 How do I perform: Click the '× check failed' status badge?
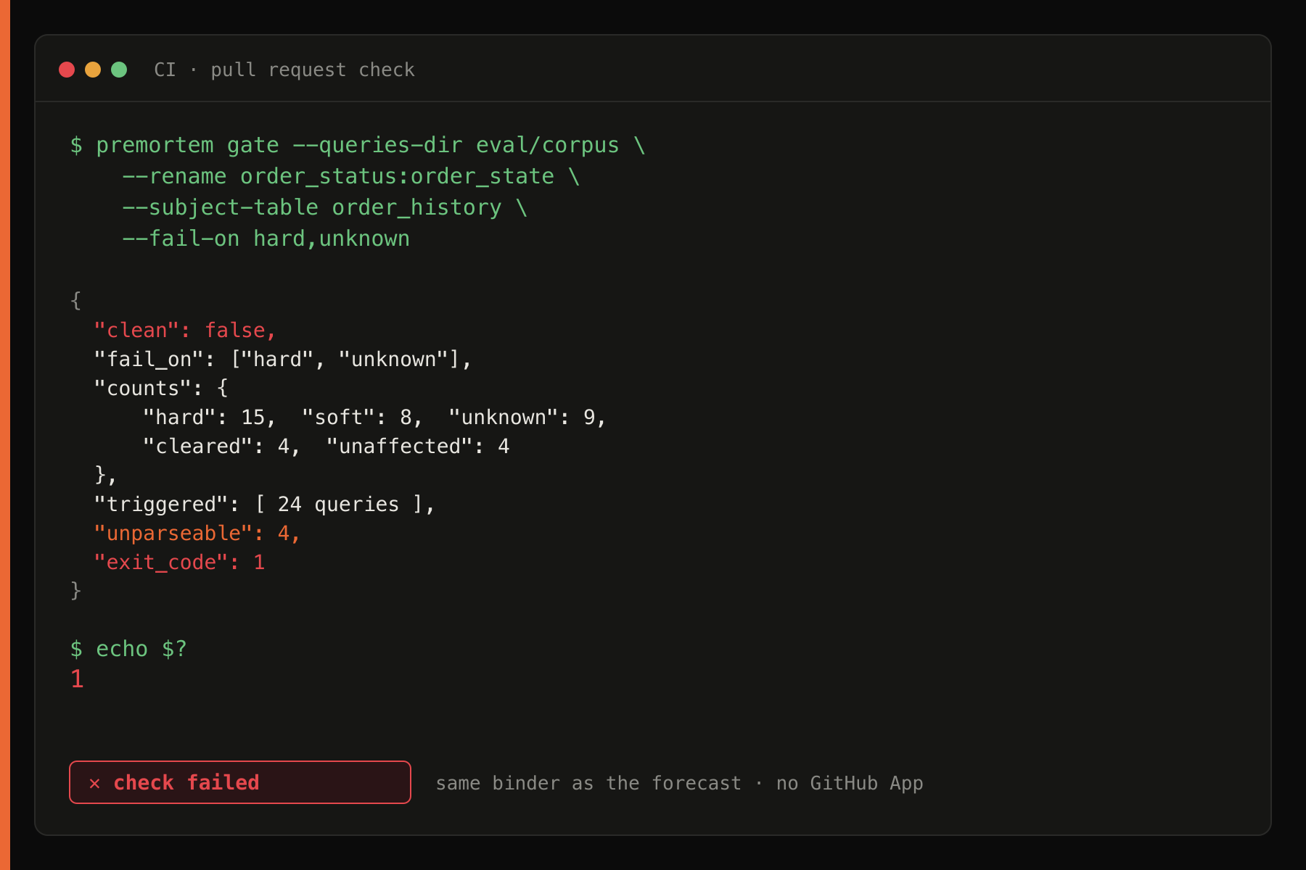click(240, 782)
